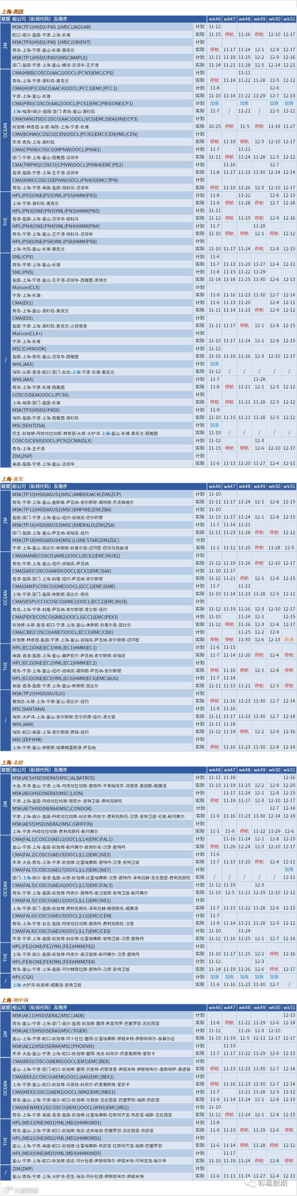Click the 上海-美东 section title
Screen dimensions: 297x1196
point(12,479)
